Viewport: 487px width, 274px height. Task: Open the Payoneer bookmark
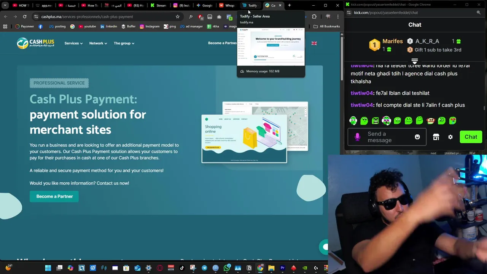(25, 26)
